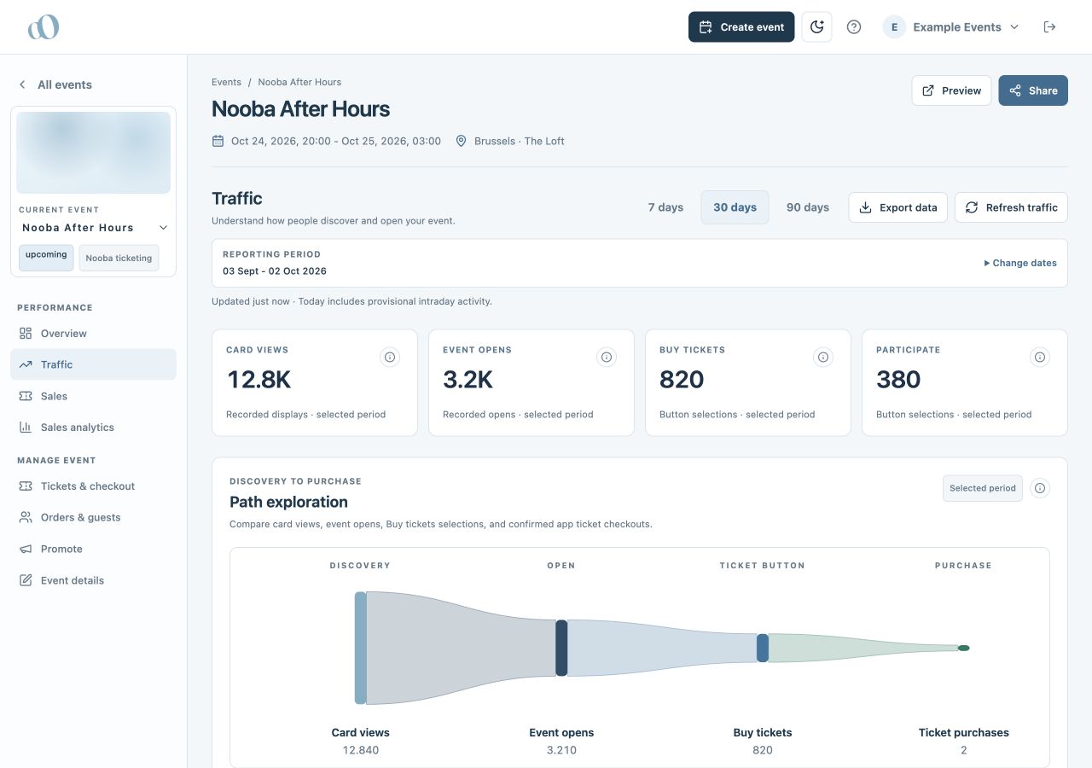Viewport: 1092px width, 768px height.
Task: Click the info icon on Card views
Action: pyautogui.click(x=390, y=358)
